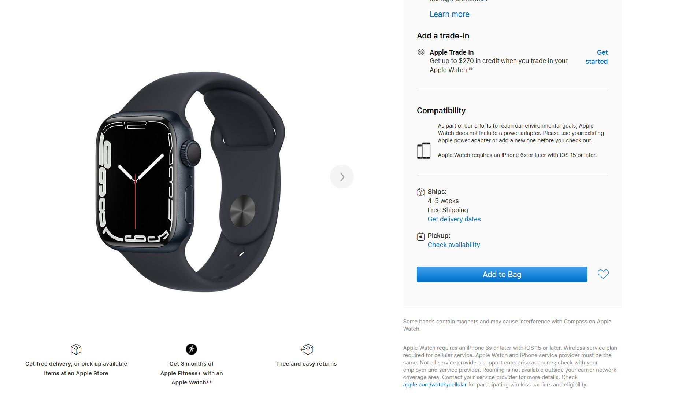This screenshot has height=396, width=693.
Task: Open the Learn more link
Action: pyautogui.click(x=449, y=14)
